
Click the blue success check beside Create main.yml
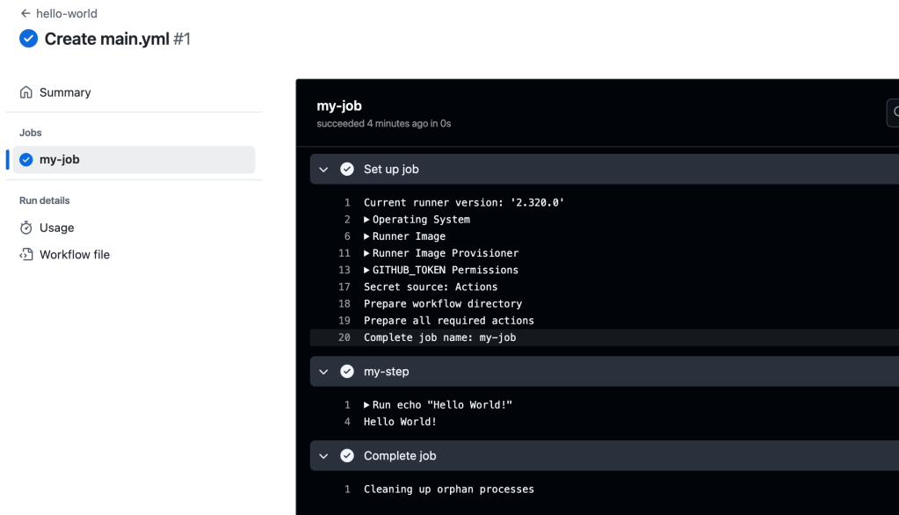click(x=28, y=39)
